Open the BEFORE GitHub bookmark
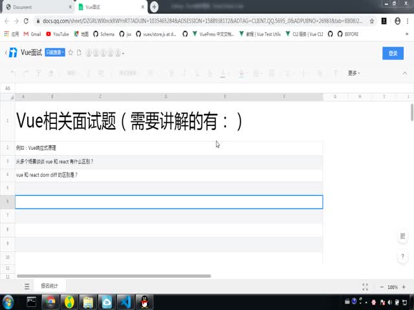Viewport: 414px width, 310px height. pyautogui.click(x=348, y=34)
